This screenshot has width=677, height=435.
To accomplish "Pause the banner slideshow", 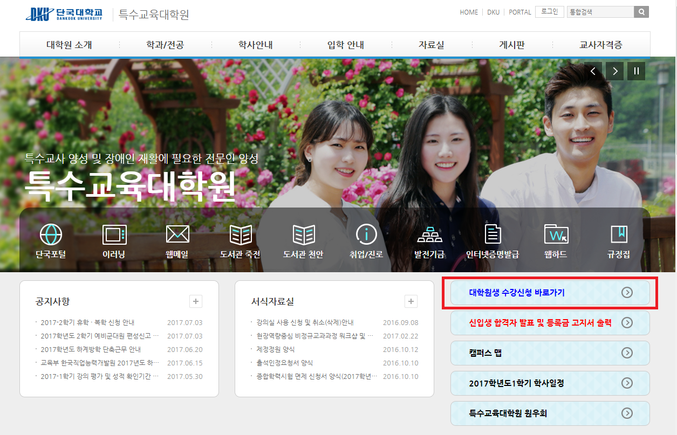I will pyautogui.click(x=637, y=71).
